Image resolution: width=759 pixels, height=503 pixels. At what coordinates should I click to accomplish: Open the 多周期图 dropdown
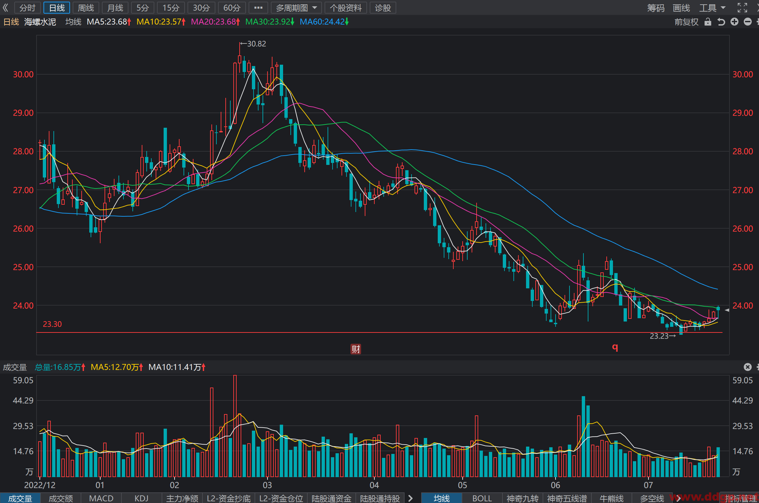click(296, 8)
